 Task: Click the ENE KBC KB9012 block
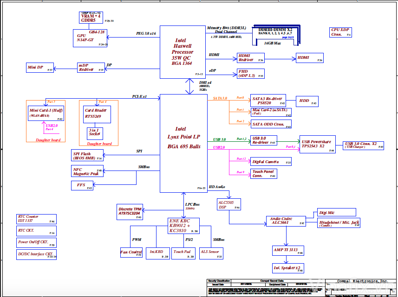coord(183,226)
